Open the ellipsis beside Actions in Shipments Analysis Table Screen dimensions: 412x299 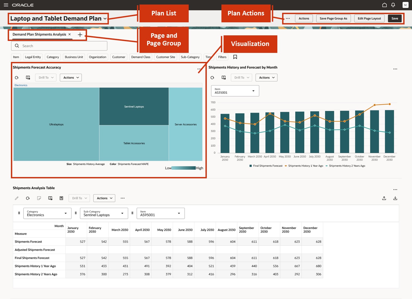(x=122, y=198)
